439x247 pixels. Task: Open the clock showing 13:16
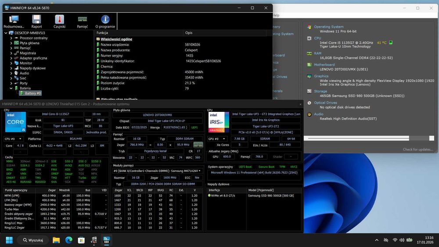425,240
